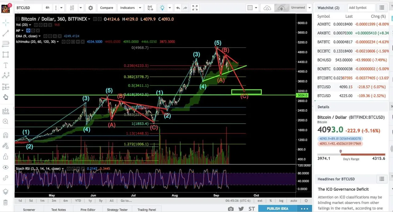Expand the ideas lightbulb dropdown arrow
393x212 pixels.
click(169, 8)
